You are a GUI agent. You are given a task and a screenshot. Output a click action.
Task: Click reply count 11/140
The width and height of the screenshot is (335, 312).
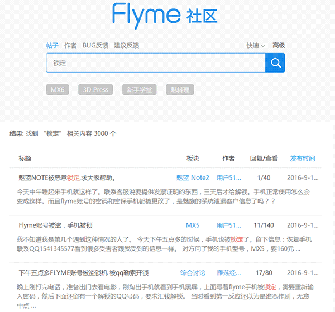(264, 225)
